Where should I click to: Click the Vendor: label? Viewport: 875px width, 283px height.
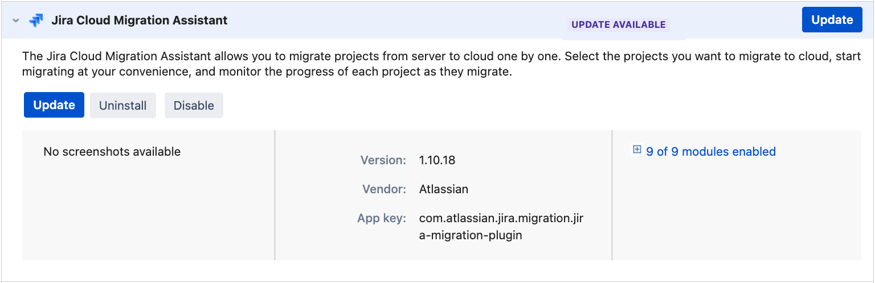pos(385,189)
